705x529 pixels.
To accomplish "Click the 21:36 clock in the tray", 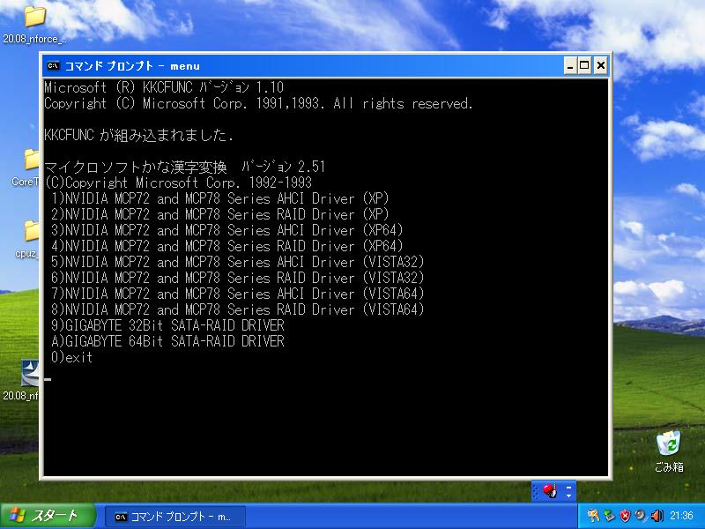I will (x=681, y=516).
